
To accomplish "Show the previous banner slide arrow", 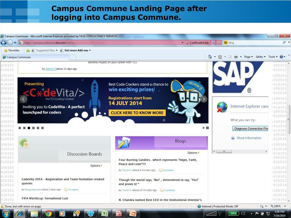I will pyautogui.click(x=23, y=99).
